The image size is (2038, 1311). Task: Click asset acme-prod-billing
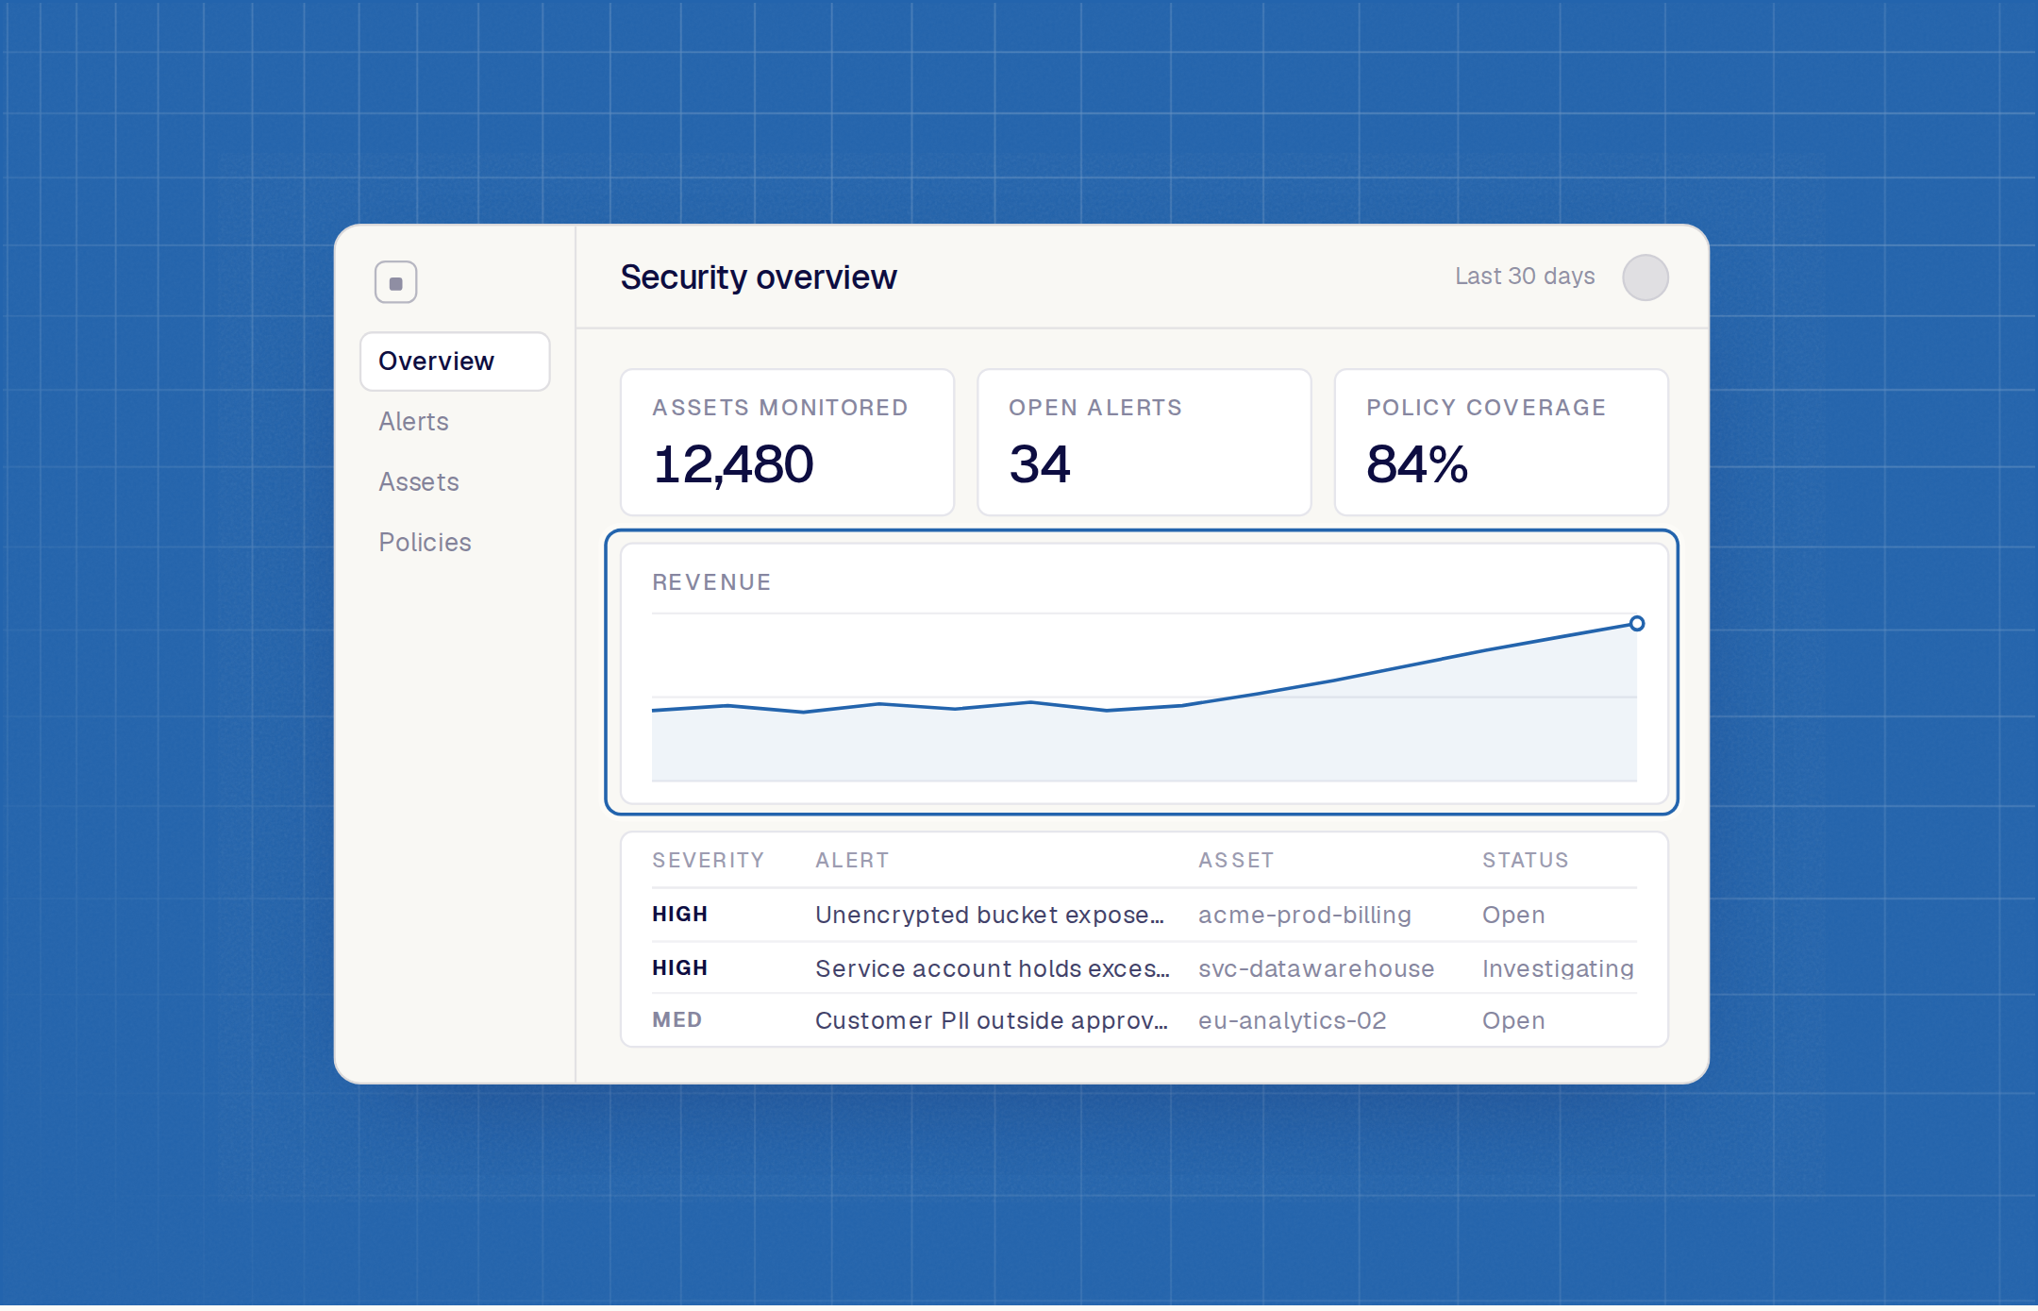[1305, 916]
